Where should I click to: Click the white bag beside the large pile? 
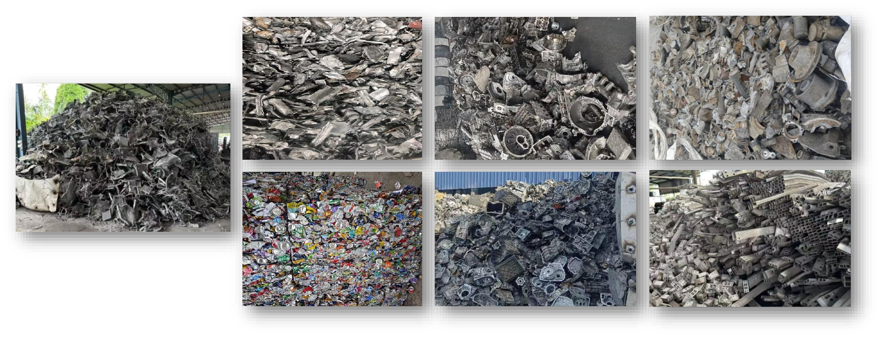pyautogui.click(x=36, y=192)
